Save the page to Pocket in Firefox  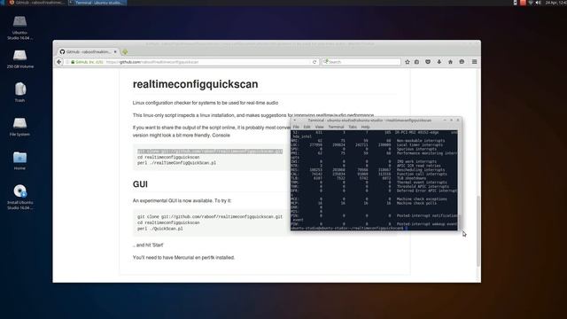(x=428, y=62)
